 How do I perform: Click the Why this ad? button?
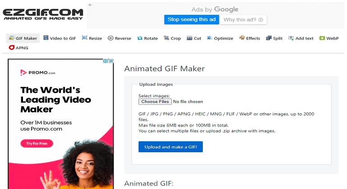pyautogui.click(x=243, y=19)
